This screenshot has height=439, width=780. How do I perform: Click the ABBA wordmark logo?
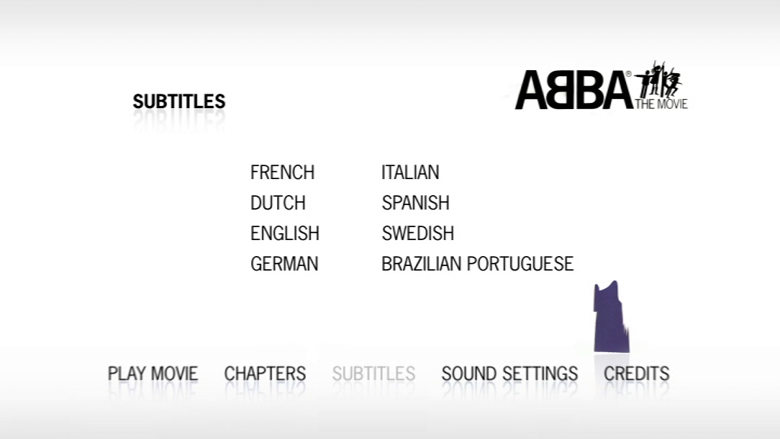coord(574,90)
